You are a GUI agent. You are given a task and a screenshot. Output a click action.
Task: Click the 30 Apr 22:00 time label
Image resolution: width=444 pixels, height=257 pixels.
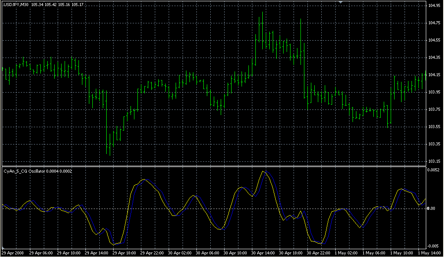[x=318, y=253]
